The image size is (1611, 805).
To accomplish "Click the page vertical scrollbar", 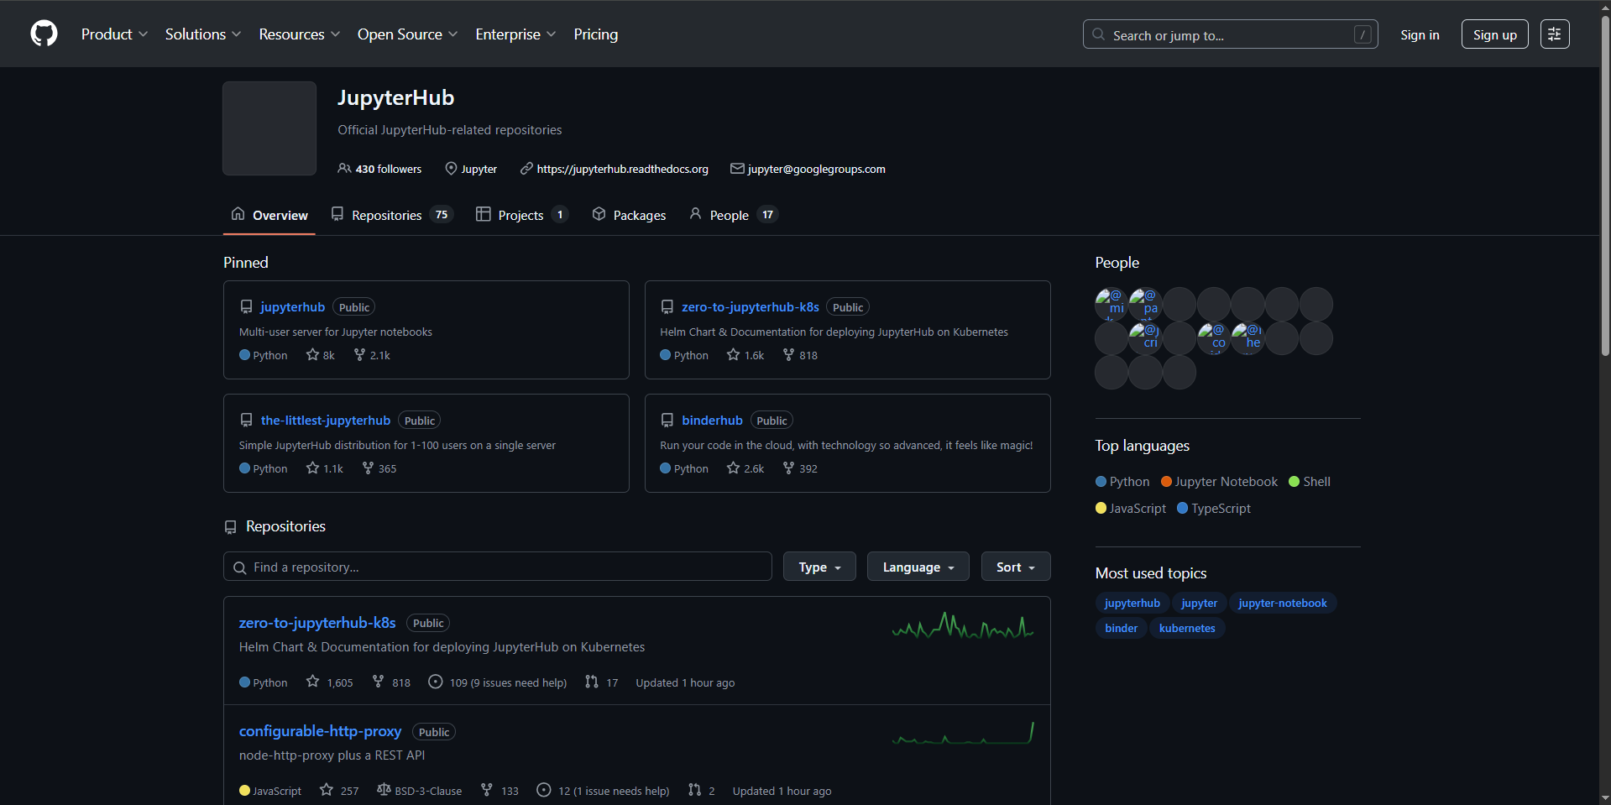I will pyautogui.click(x=1605, y=185).
